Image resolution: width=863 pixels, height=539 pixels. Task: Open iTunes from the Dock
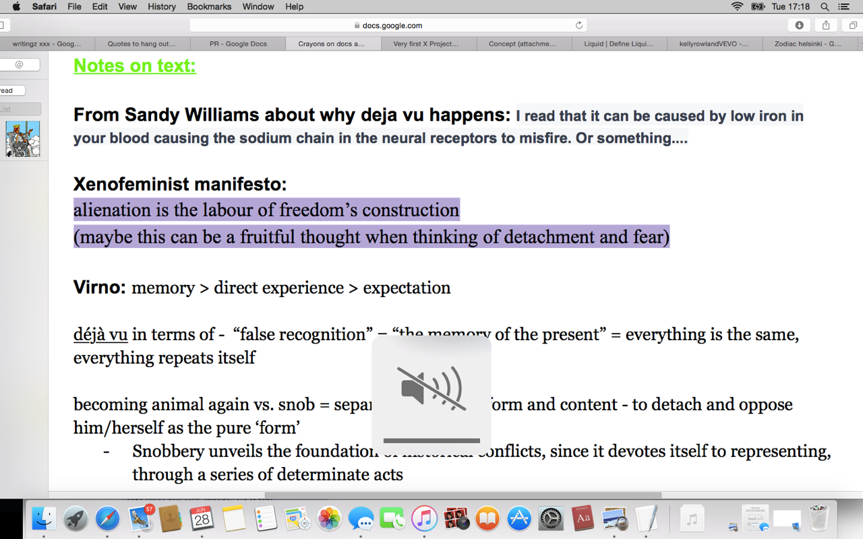424,519
